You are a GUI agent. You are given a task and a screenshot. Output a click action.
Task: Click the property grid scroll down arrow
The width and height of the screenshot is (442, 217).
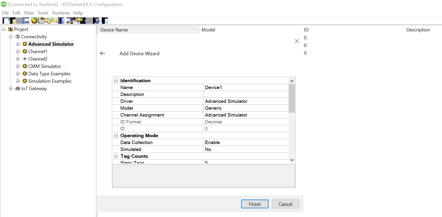tap(292, 160)
